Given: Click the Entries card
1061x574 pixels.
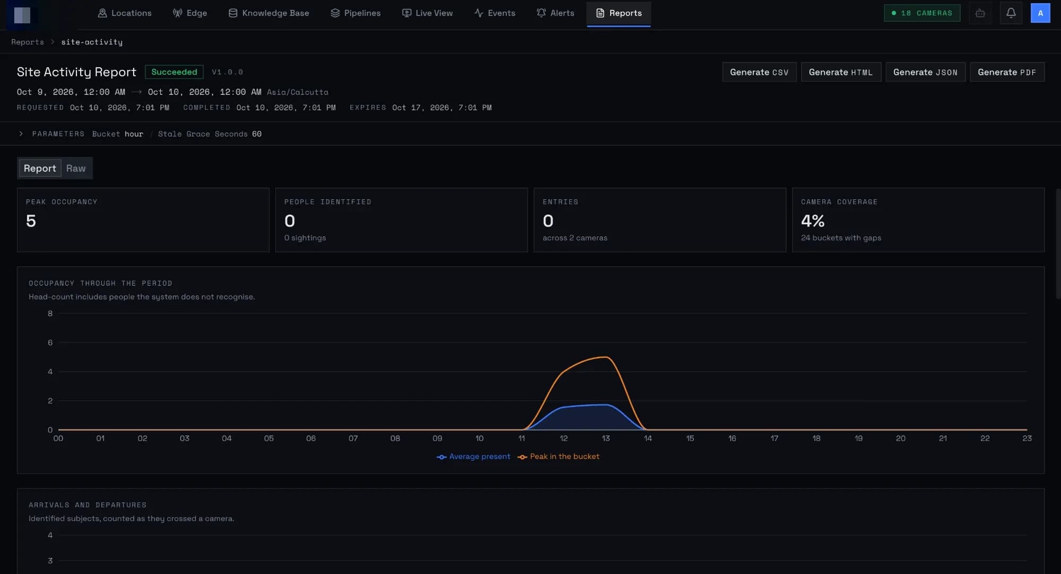Looking at the screenshot, I should tap(660, 220).
